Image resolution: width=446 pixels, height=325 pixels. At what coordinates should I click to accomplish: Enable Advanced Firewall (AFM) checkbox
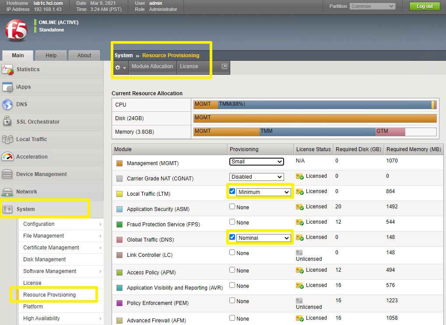(x=232, y=318)
